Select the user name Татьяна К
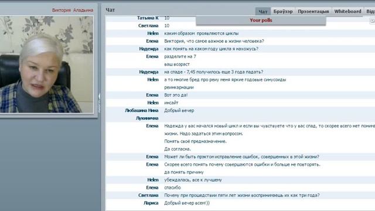375x211 pixels. click(148, 18)
